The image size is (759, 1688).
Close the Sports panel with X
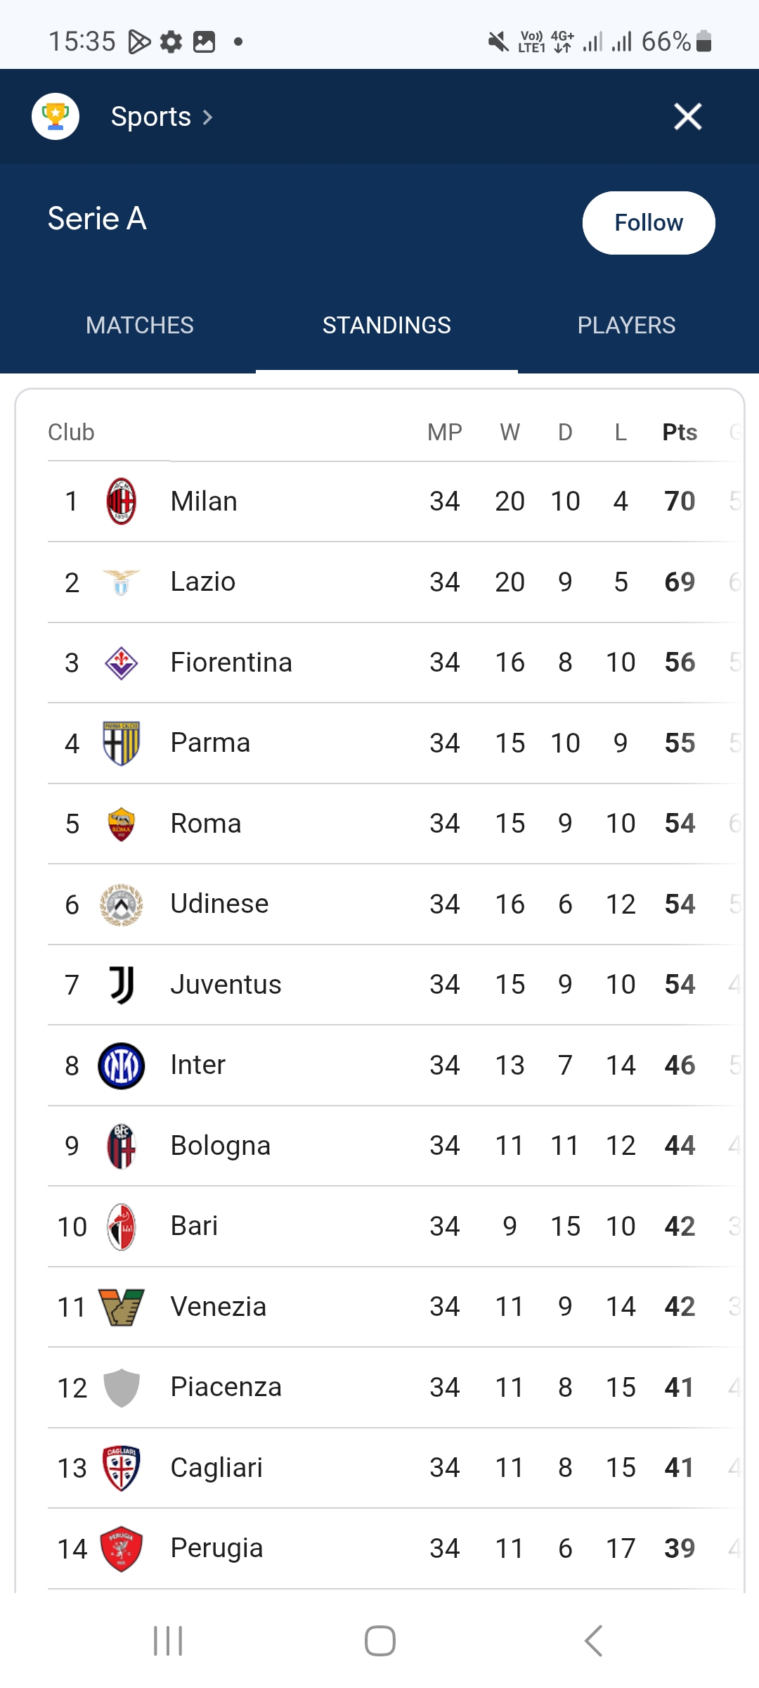[x=687, y=116]
